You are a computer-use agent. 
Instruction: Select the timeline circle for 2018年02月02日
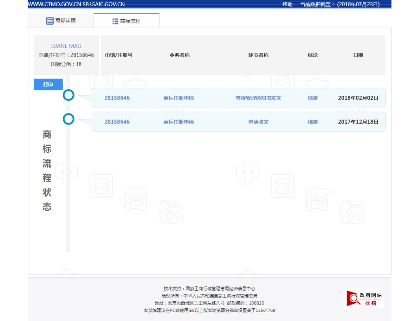pos(68,95)
